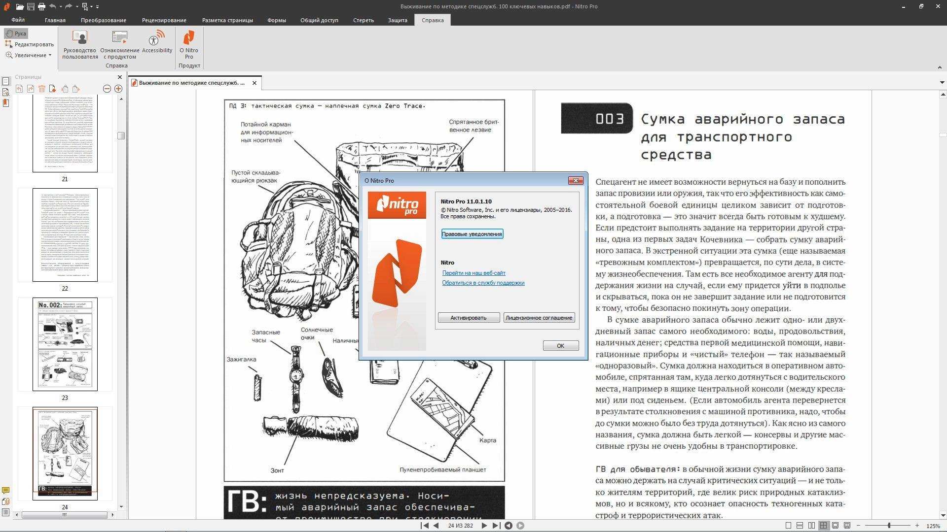Click the last view-mode icon left of zoom minus
This screenshot has width=947, height=532.
pos(847,526)
